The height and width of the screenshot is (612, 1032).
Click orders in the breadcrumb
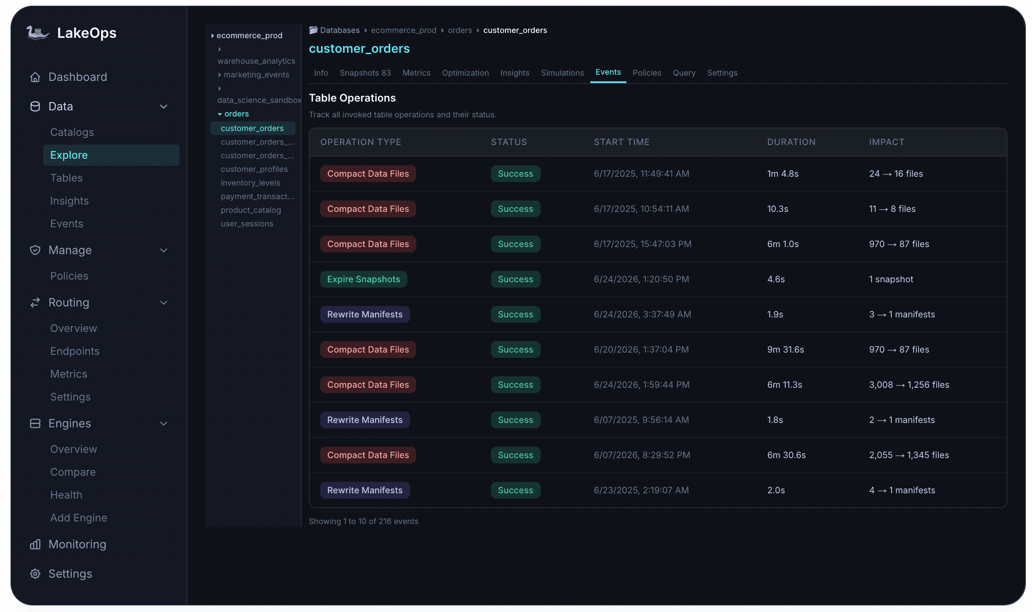460,30
